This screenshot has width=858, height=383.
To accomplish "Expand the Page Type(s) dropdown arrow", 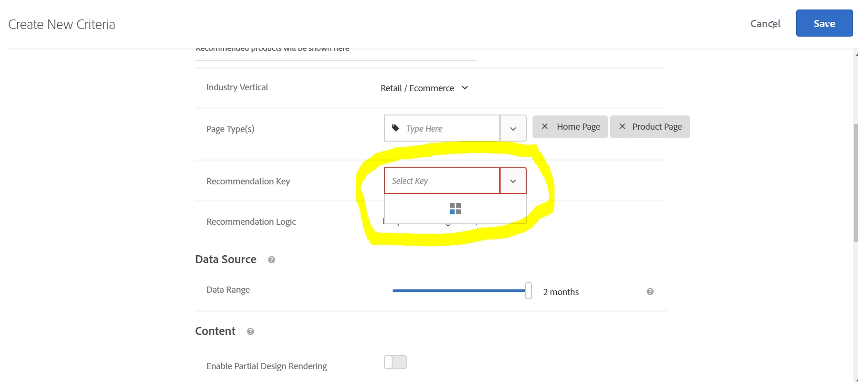I will (513, 128).
